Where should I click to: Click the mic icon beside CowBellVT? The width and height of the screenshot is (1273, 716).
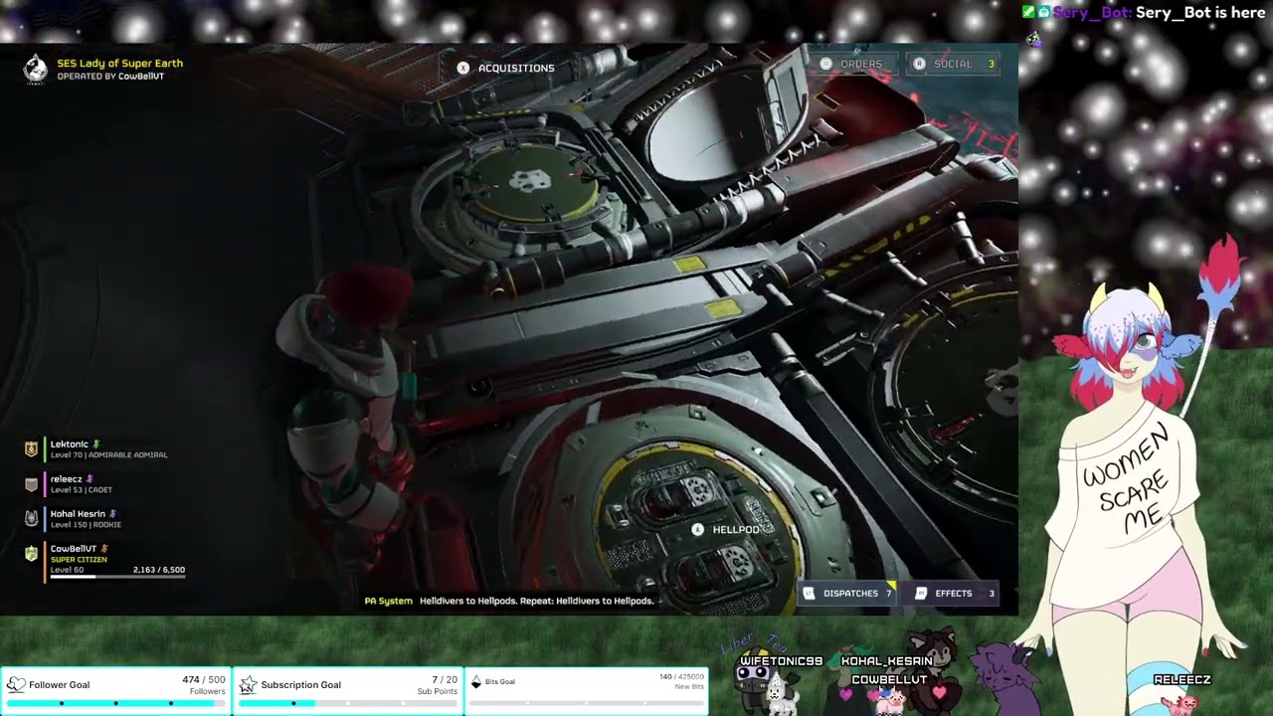[104, 548]
